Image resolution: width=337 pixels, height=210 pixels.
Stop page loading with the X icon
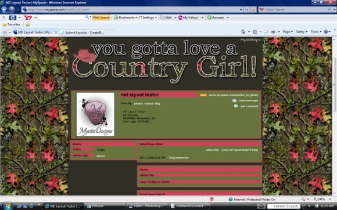253,10
